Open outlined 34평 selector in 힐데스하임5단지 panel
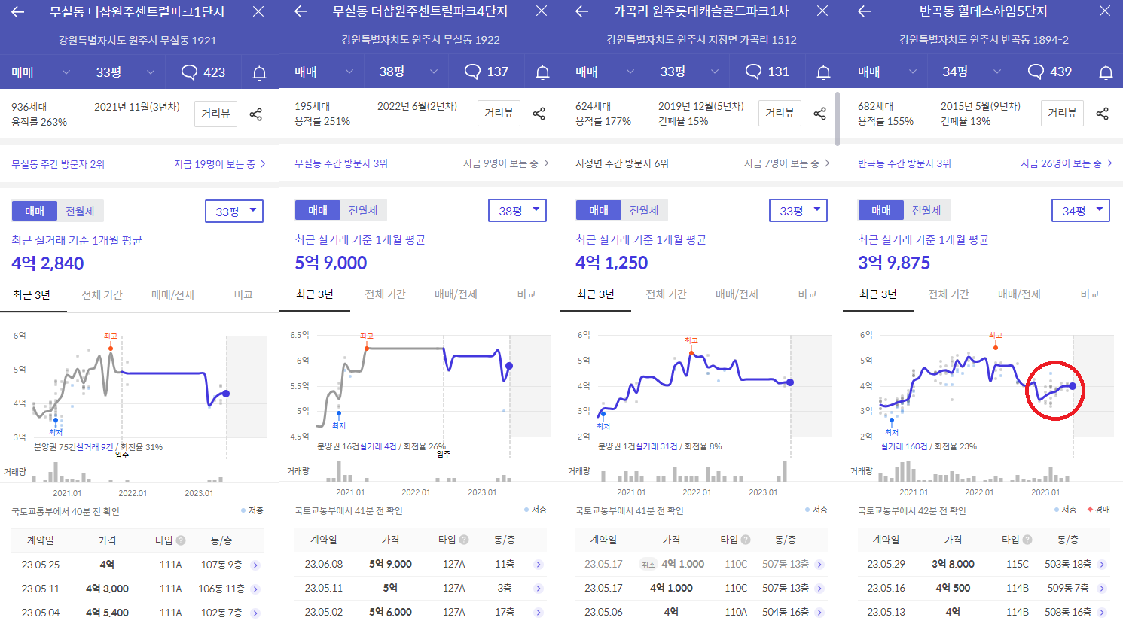Screen dimensions: 1123x624 tap(1081, 211)
